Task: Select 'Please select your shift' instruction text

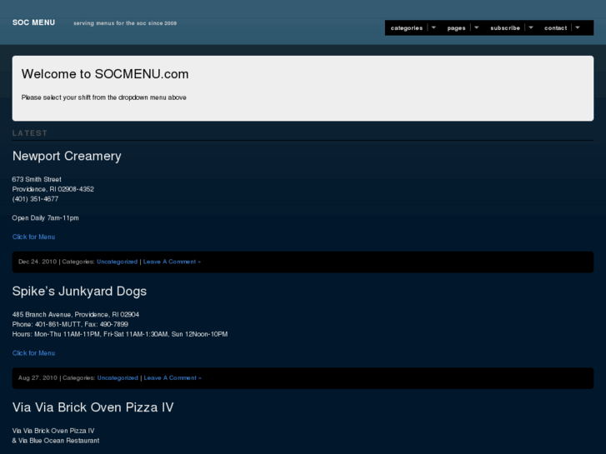Action: pos(104,97)
